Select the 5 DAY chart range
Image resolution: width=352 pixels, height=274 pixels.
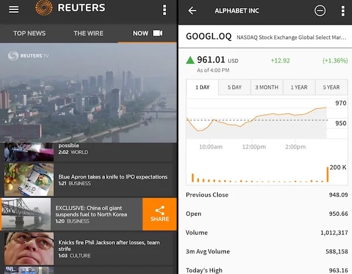coord(235,87)
